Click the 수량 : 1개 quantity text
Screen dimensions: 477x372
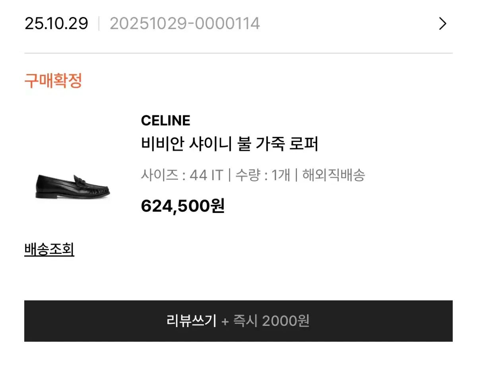262,175
